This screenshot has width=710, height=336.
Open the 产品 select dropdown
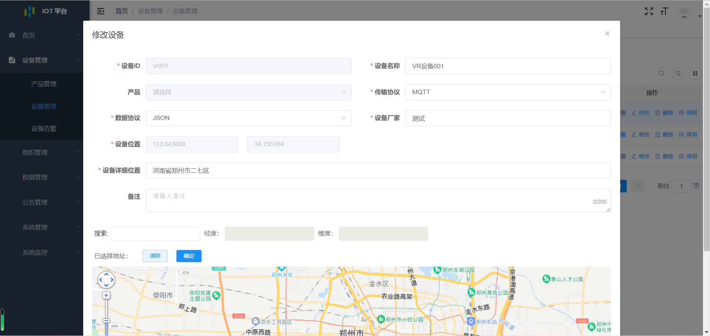(248, 92)
